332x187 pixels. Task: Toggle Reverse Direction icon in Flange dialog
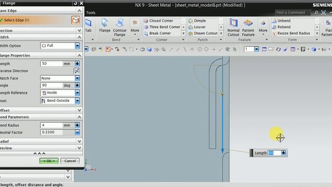click(x=77, y=71)
